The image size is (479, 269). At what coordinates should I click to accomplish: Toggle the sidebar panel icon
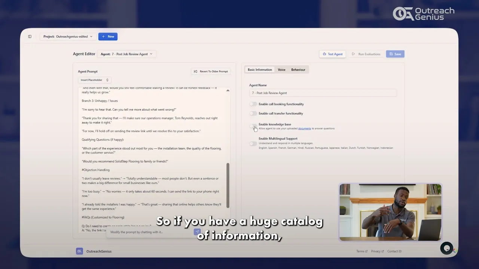tap(30, 37)
